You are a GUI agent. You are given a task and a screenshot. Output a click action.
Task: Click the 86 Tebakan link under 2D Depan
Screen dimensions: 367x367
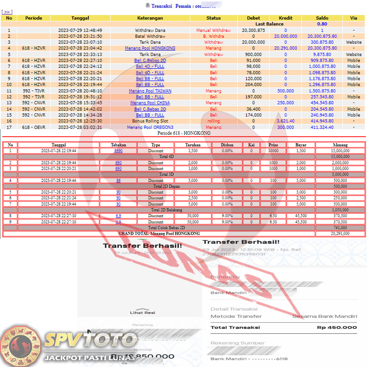[118, 181]
